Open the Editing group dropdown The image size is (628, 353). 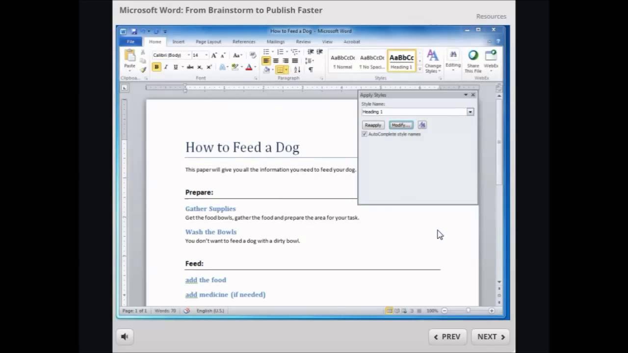click(453, 61)
